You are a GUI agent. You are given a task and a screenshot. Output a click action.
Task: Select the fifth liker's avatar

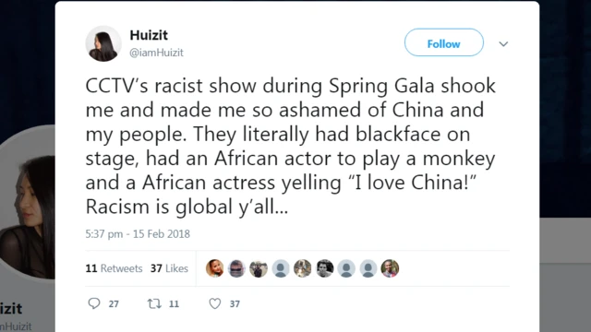tap(302, 268)
